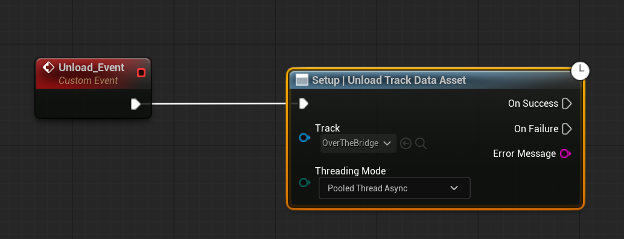The image size is (624, 239).
Task: Click the latent clock icon on the node
Action: [580, 71]
